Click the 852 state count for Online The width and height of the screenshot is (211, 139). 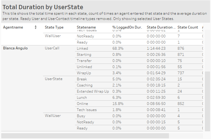click(x=182, y=104)
